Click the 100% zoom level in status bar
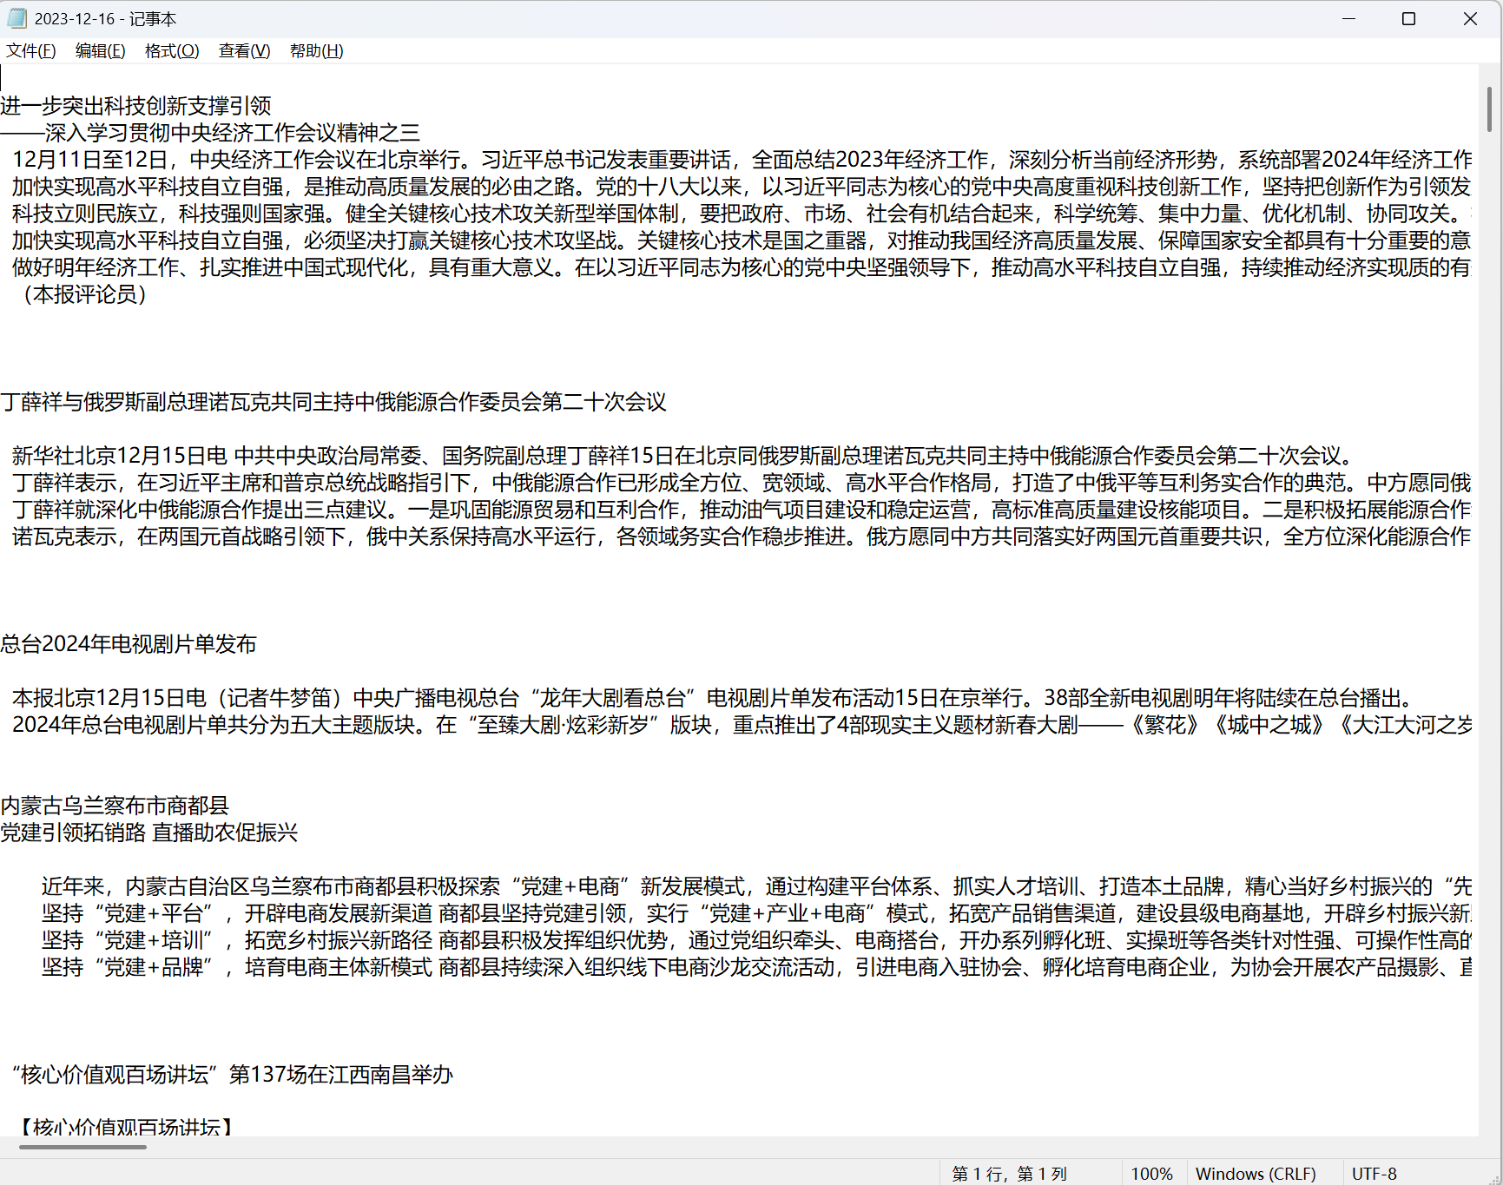 [x=1151, y=1174]
